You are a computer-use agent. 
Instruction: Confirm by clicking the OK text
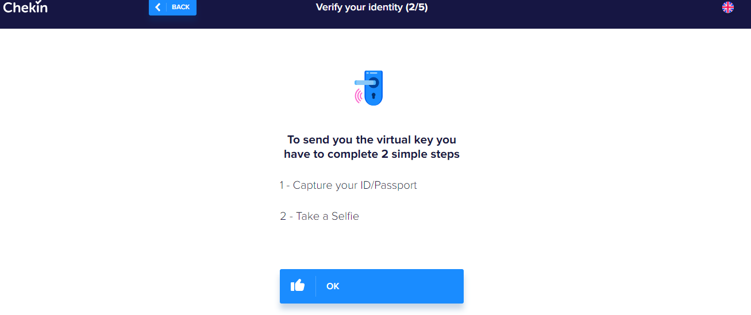333,286
